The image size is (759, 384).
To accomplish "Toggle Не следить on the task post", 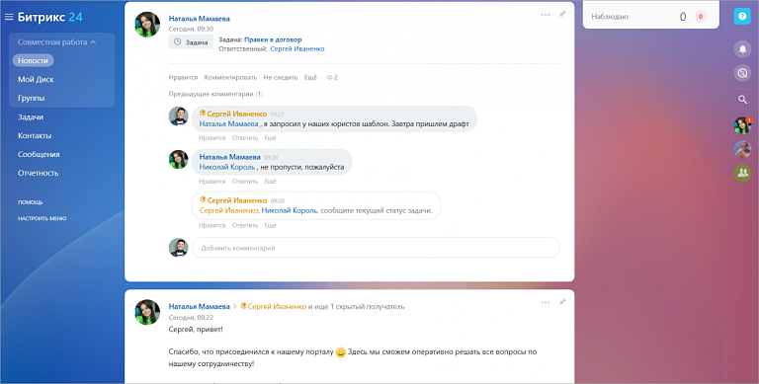I will [x=281, y=77].
